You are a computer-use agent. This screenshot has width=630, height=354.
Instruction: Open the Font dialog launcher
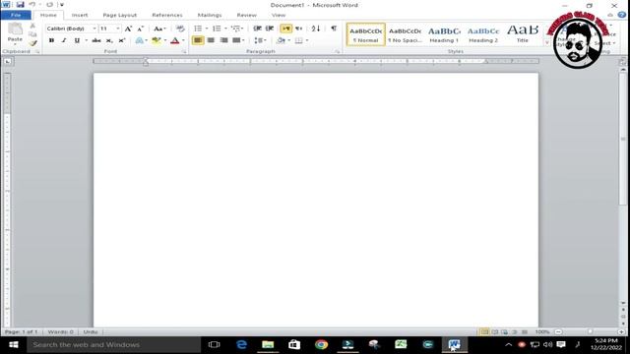pos(184,52)
